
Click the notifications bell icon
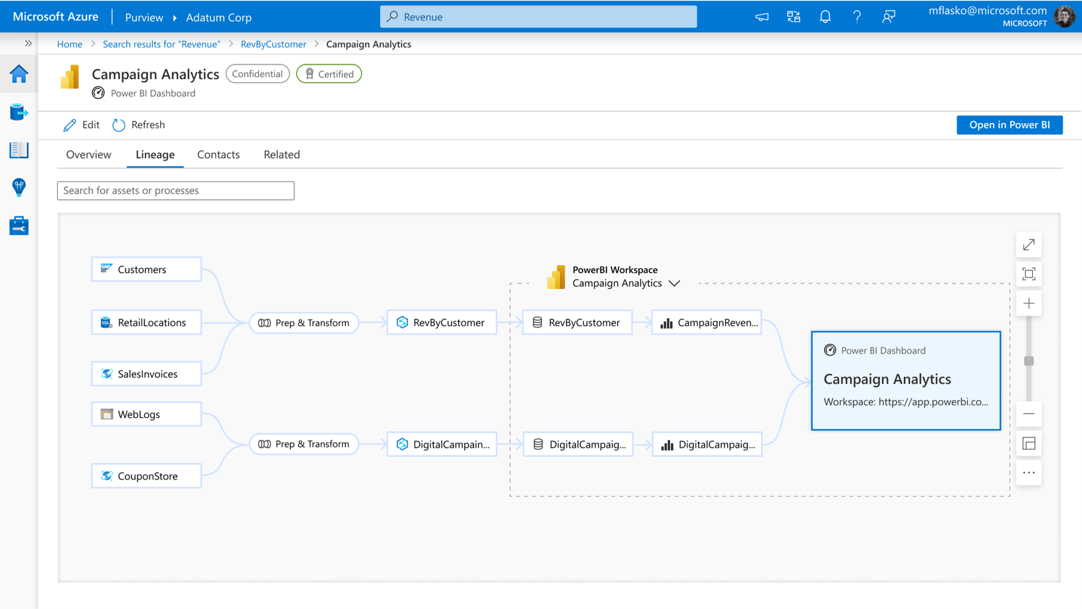click(825, 17)
